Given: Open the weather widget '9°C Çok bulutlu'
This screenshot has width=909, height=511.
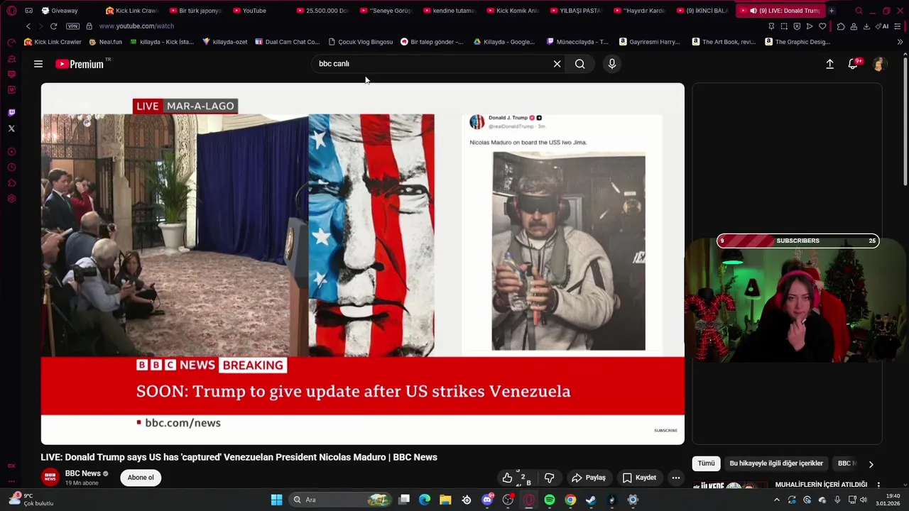Looking at the screenshot, I should pos(32,500).
